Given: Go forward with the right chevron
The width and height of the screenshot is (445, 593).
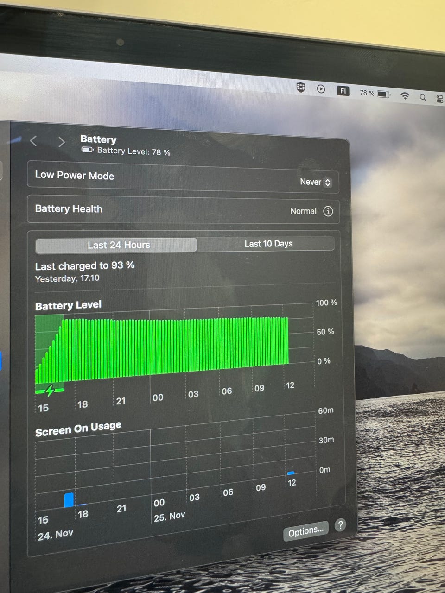Looking at the screenshot, I should pos(61,142).
